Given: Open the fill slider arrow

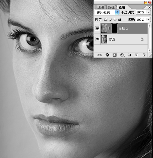Looking at the screenshot, I should (148, 20).
